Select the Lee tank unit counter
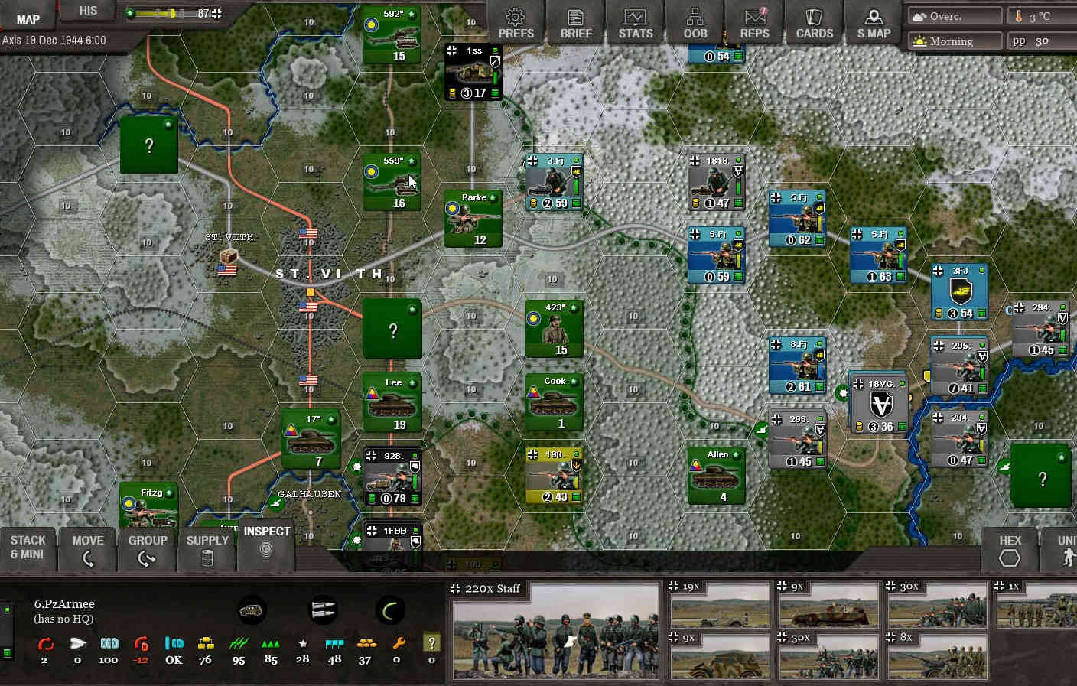1077x686 pixels. (x=392, y=403)
